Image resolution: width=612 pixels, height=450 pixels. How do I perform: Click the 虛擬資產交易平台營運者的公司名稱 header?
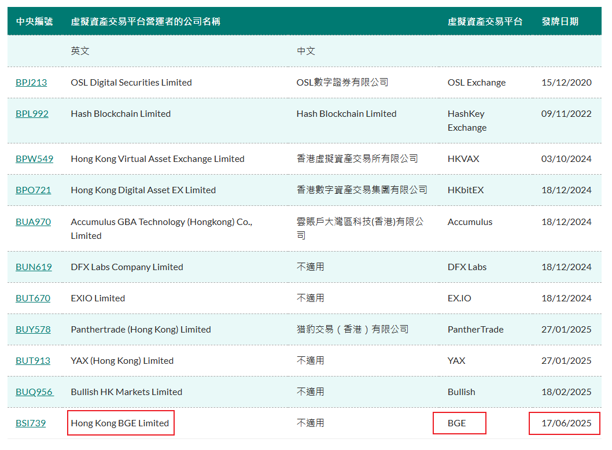point(146,21)
